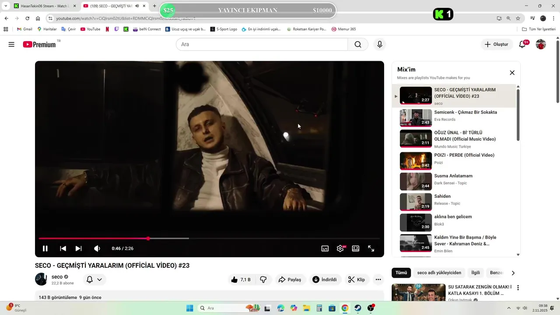Image resolution: width=560 pixels, height=315 pixels.
Task: Open Twitch bookmark icon
Action: click(116, 29)
